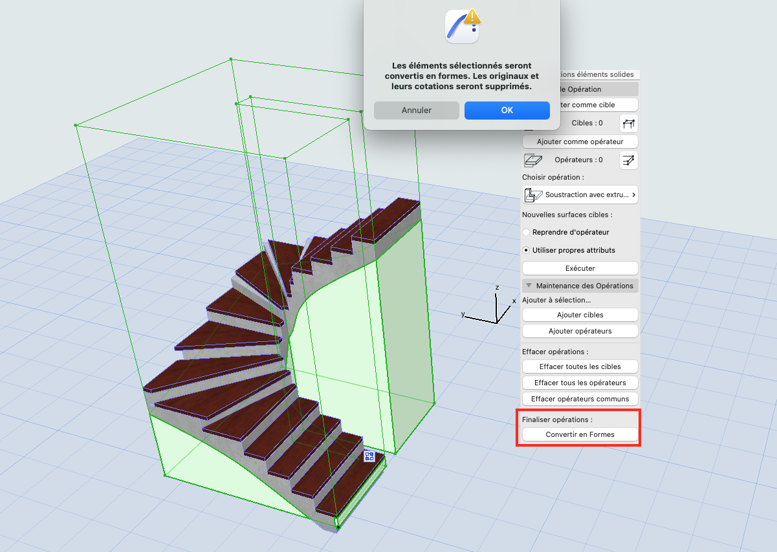Click the 'Choisir opération :' label
Image resolution: width=777 pixels, height=552 pixels.
(x=553, y=177)
